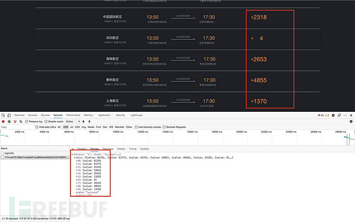Clear the network log icon

(x=9, y=122)
